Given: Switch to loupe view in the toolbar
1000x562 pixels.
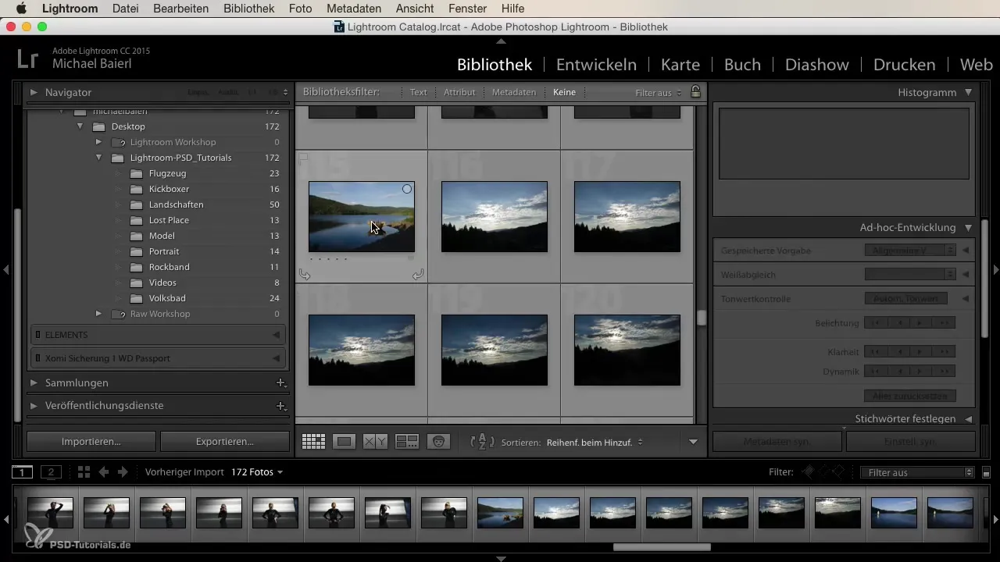Looking at the screenshot, I should pos(344,442).
